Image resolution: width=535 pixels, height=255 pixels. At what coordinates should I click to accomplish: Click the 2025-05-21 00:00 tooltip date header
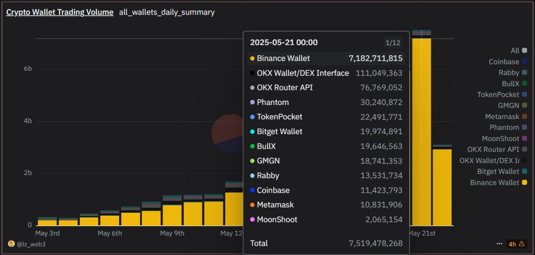[284, 43]
